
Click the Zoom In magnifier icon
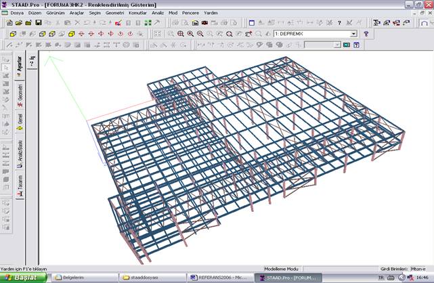190,33
